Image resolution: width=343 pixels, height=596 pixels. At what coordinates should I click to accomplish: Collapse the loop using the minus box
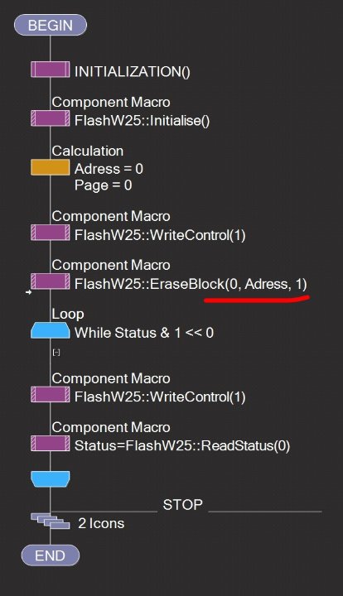[x=56, y=353]
